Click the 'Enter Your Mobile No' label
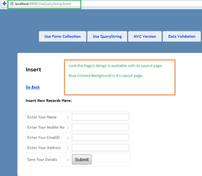Screen dimensions: 202x176 (46, 127)
